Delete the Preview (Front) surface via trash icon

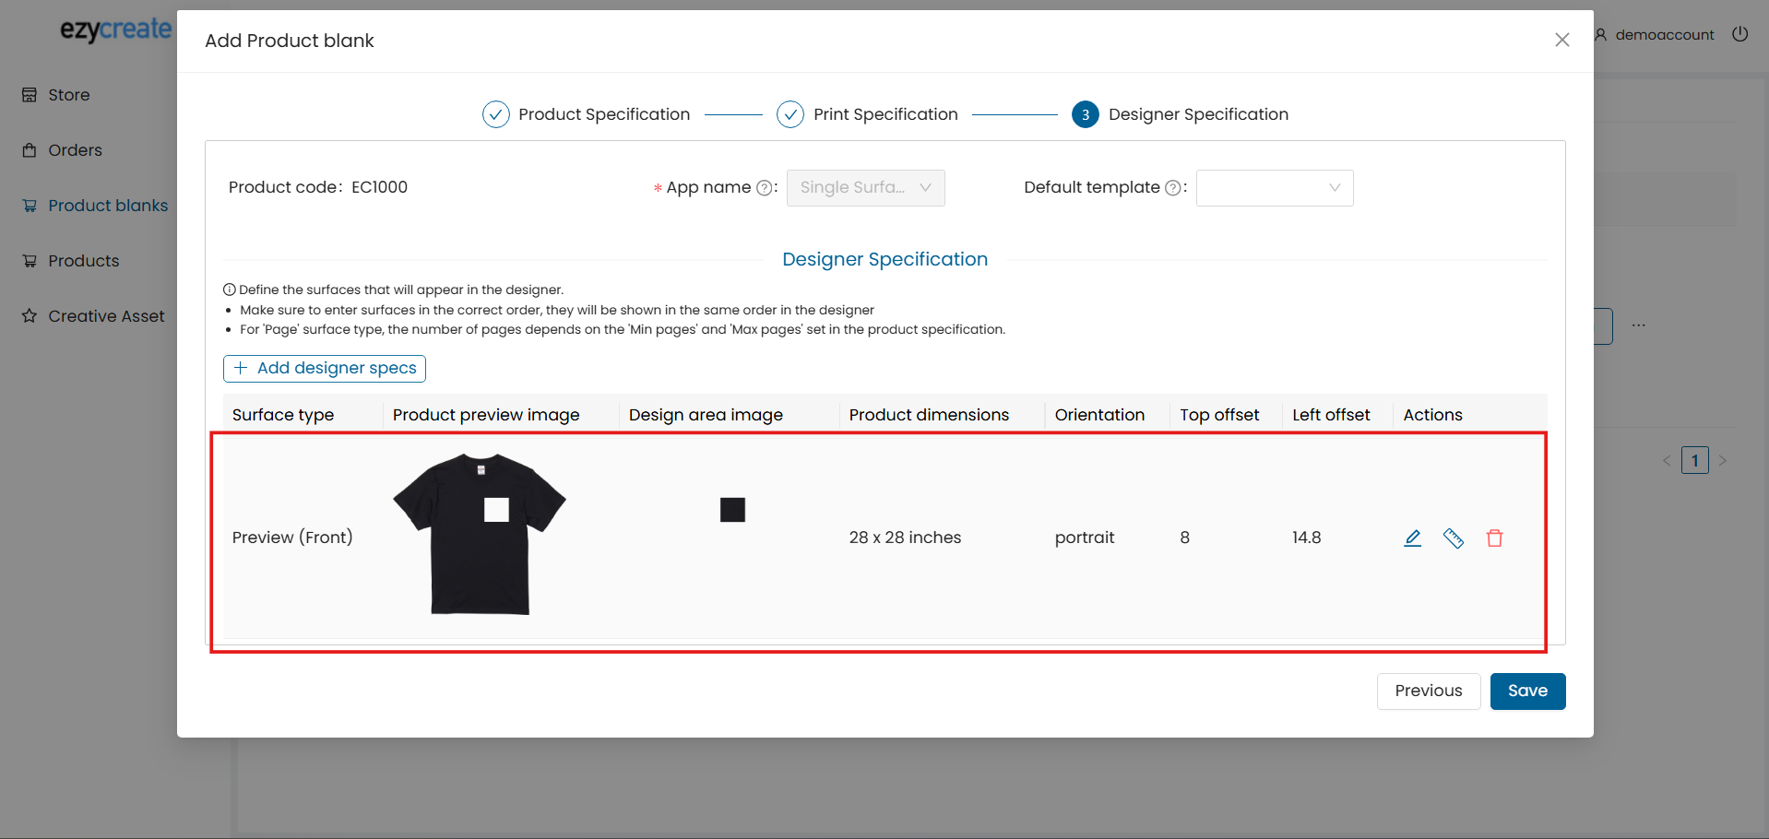(x=1495, y=538)
